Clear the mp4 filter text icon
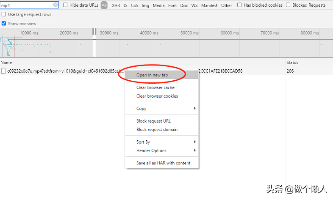 pos(55,5)
